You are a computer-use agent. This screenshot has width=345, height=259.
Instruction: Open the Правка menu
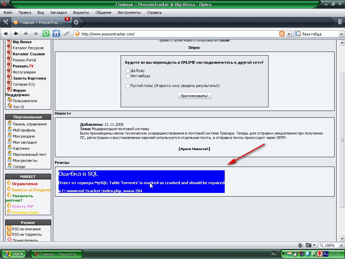[25, 12]
